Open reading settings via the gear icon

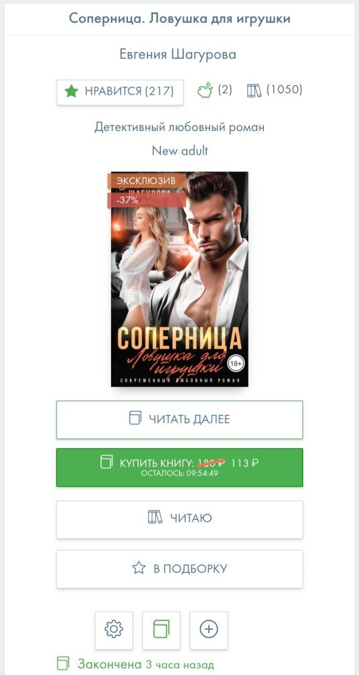pyautogui.click(x=114, y=630)
